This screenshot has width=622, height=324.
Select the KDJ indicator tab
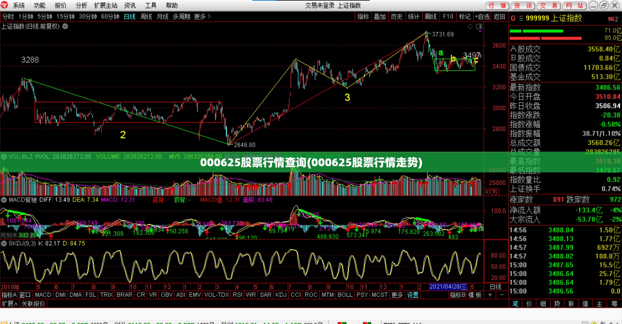[281, 295]
